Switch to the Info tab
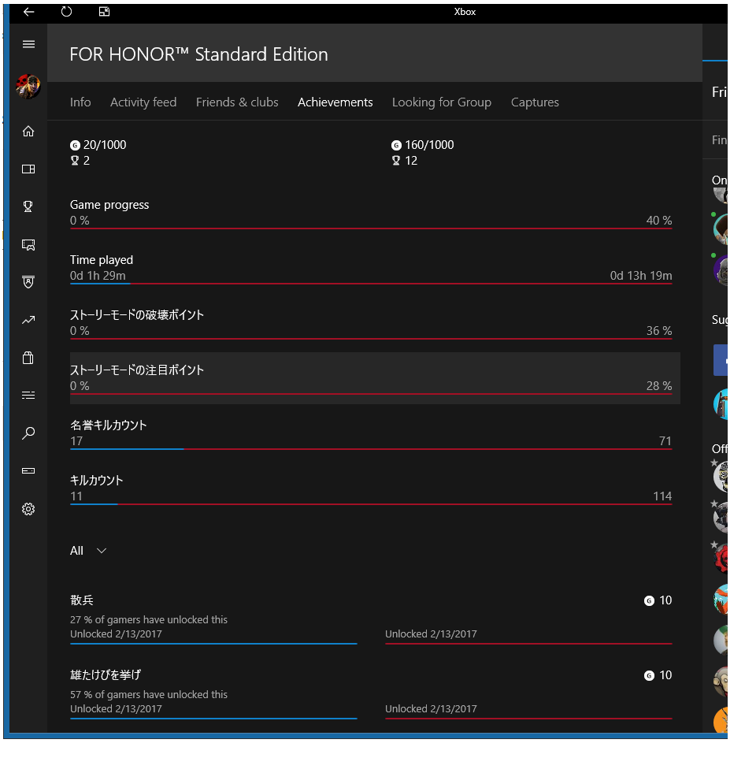This screenshot has width=745, height=758. click(80, 102)
